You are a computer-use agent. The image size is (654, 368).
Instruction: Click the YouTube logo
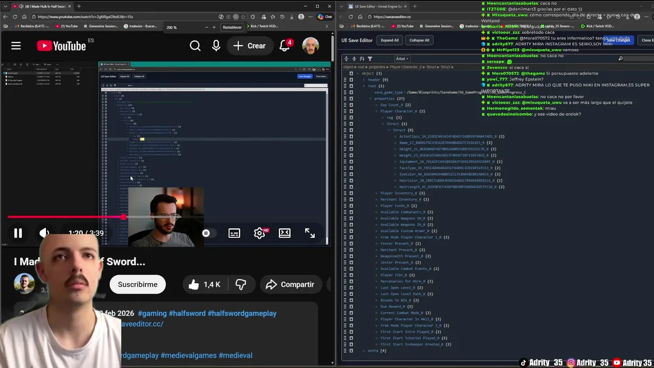click(61, 46)
